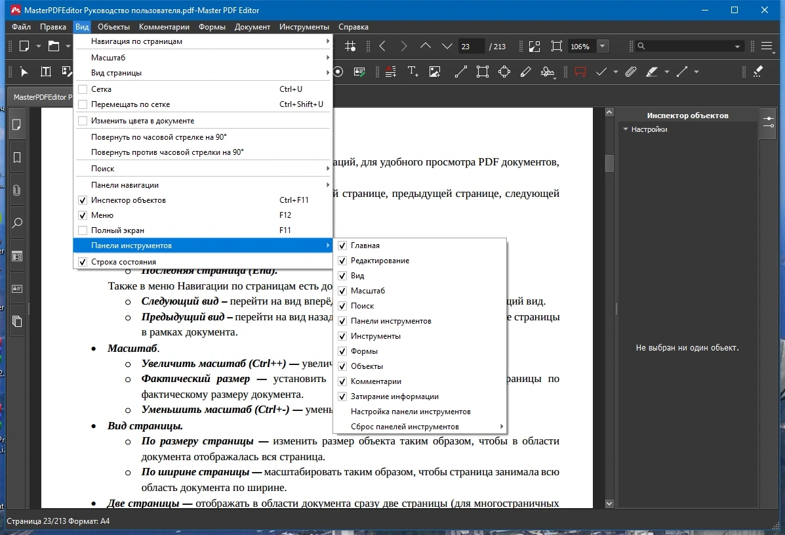Screen dimensions: 785x535
Task: Select the handwritten signature tool
Action: click(x=548, y=72)
